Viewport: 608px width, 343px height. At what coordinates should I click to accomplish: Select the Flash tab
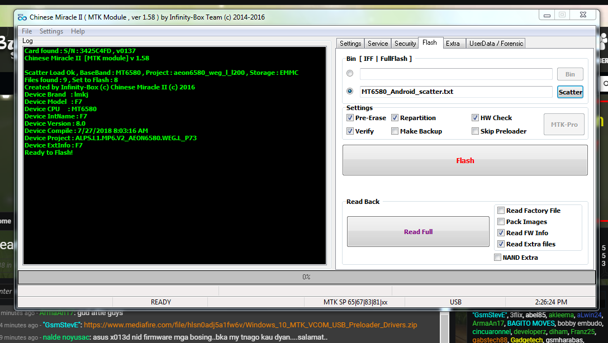pyautogui.click(x=430, y=42)
